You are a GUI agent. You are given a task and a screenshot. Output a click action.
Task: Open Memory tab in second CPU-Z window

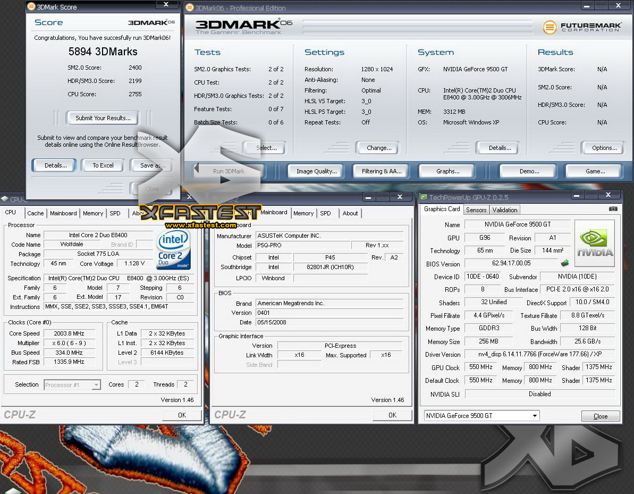coord(303,213)
